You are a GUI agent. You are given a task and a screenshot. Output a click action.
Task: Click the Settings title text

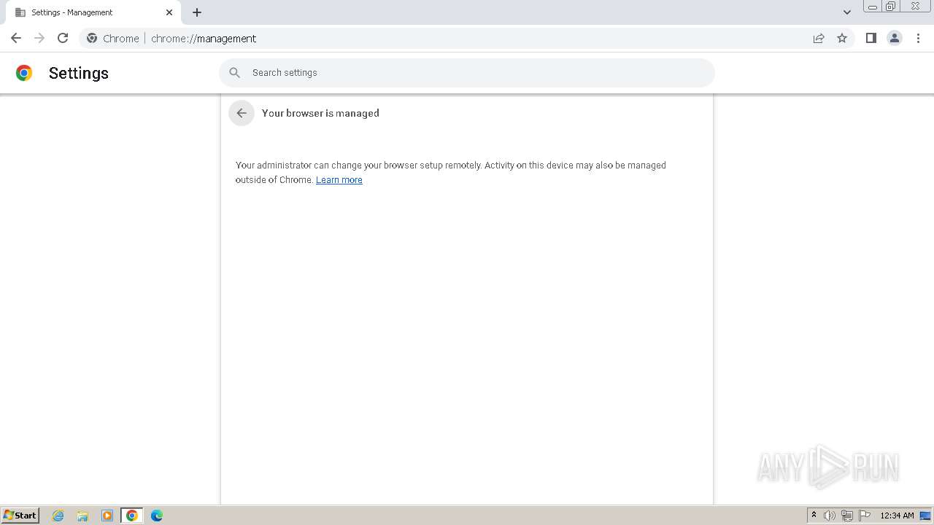(x=79, y=73)
